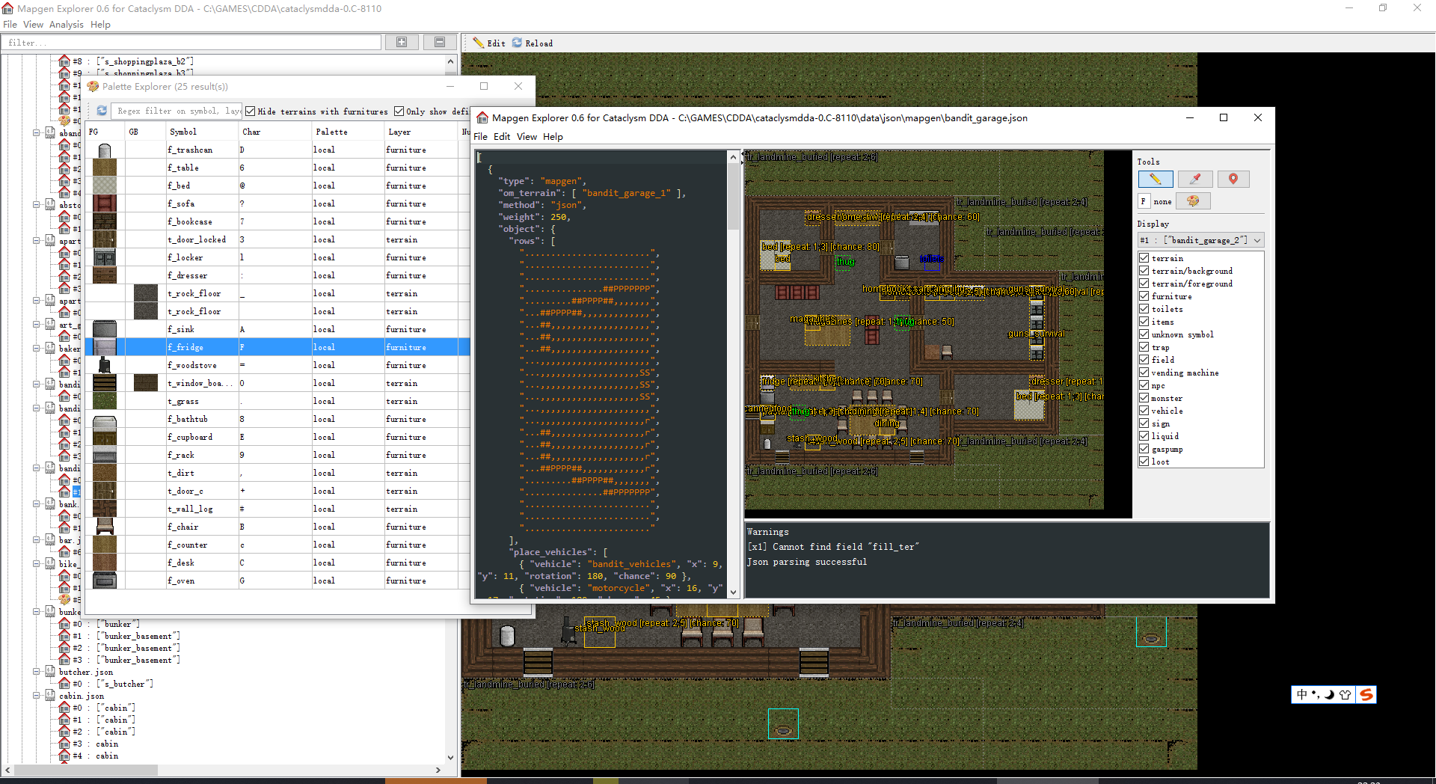
Task: Open Help menu in main window
Action: tap(100, 25)
